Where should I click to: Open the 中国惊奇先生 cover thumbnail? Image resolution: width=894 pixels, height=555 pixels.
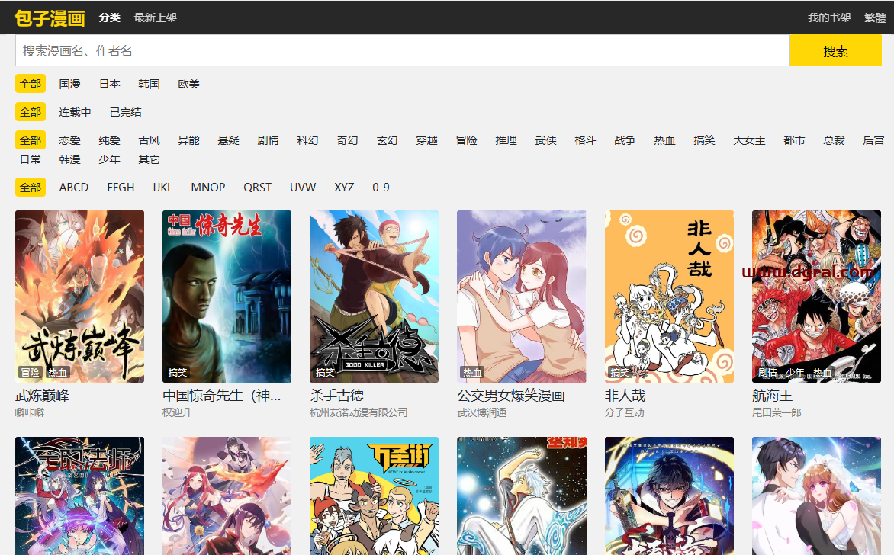(x=227, y=297)
